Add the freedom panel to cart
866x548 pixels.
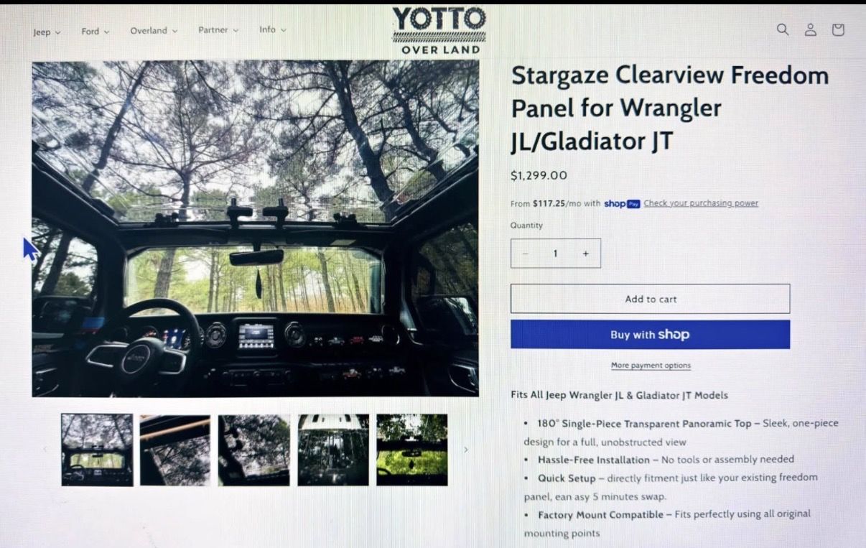650,299
